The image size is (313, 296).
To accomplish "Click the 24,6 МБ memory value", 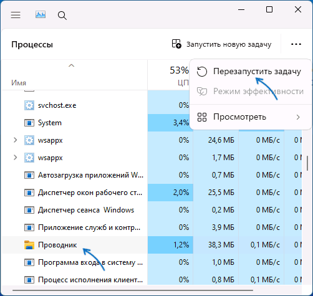I will (x=221, y=140).
